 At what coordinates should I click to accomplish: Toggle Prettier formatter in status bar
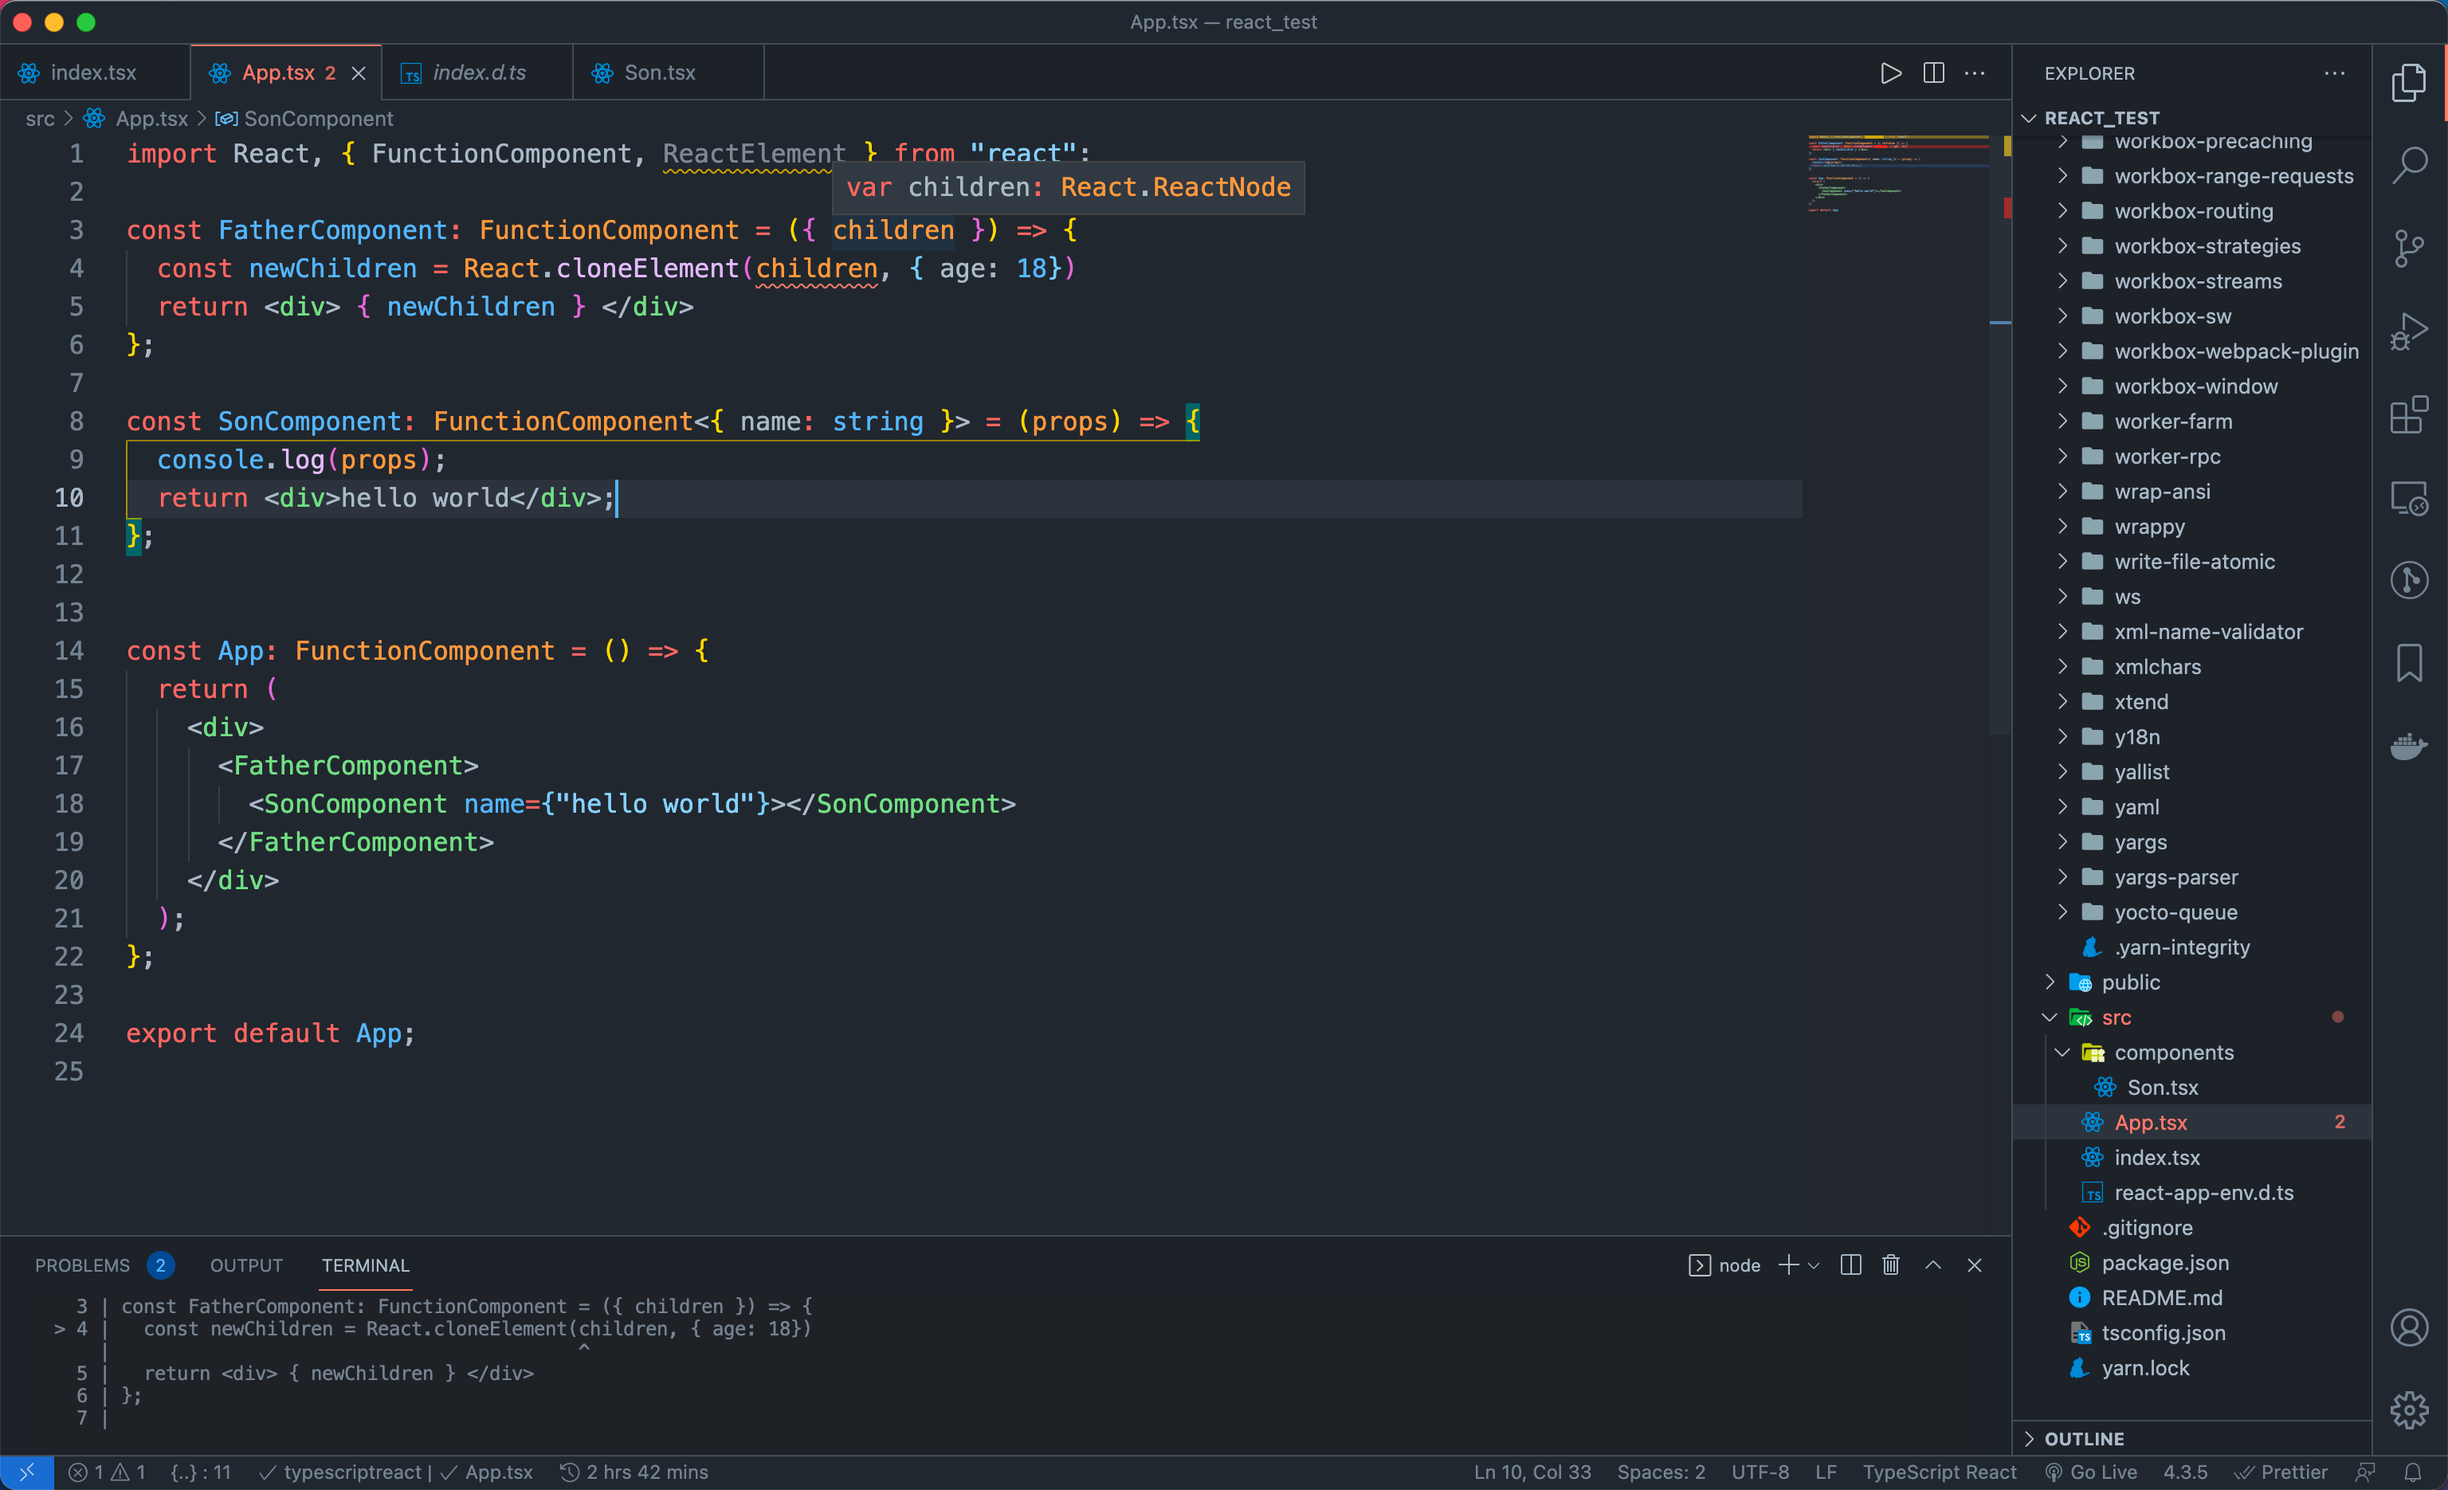click(2280, 1472)
